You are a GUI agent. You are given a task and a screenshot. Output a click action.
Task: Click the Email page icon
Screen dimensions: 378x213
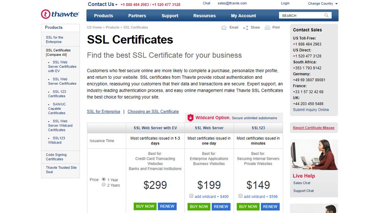(x=224, y=27)
